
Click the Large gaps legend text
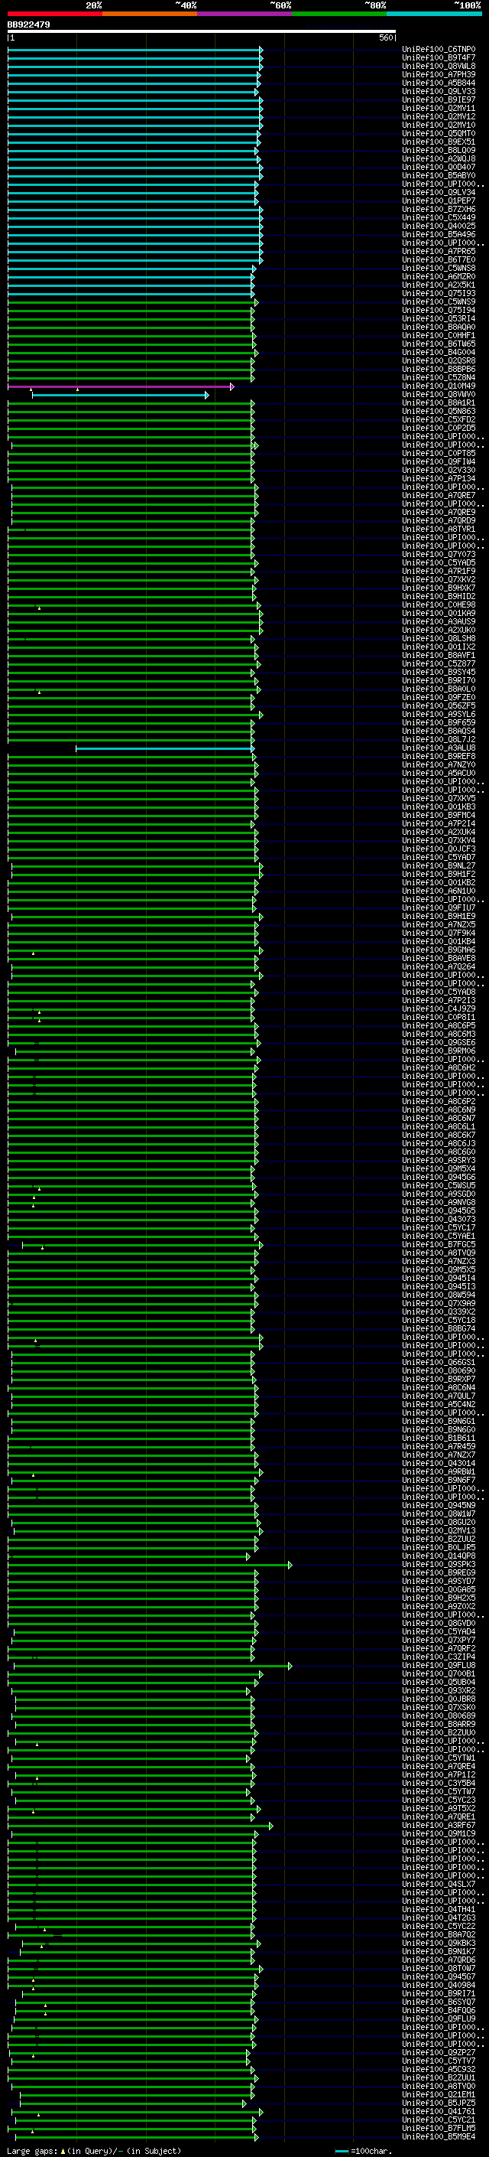(94, 2150)
